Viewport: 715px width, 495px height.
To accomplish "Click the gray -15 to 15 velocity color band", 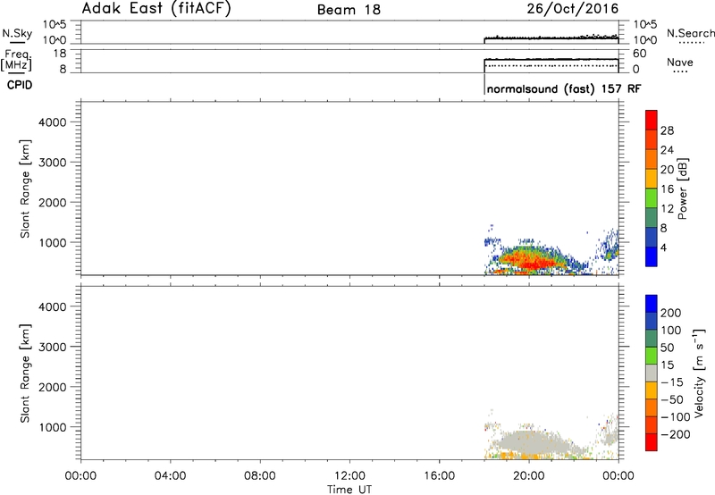I will click(x=652, y=373).
